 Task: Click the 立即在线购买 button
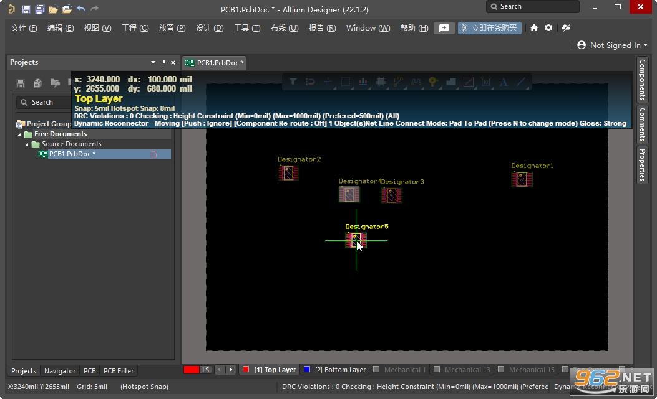click(489, 28)
